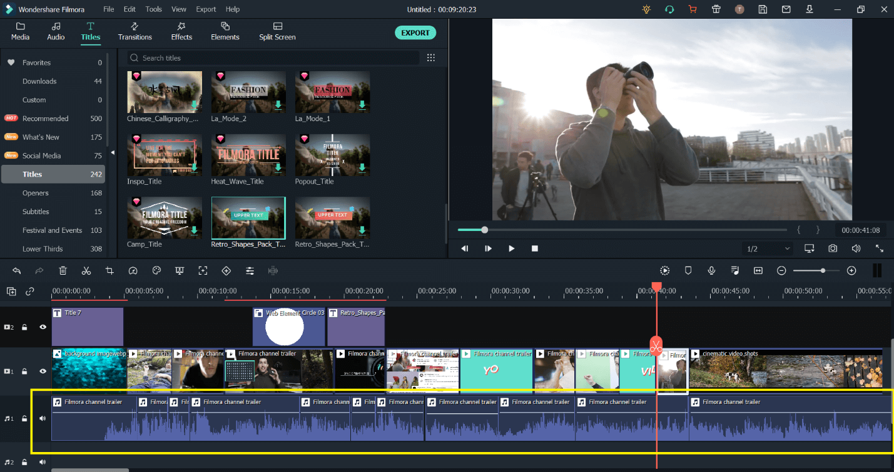Zoom in timeline with plus icon

click(x=851, y=270)
